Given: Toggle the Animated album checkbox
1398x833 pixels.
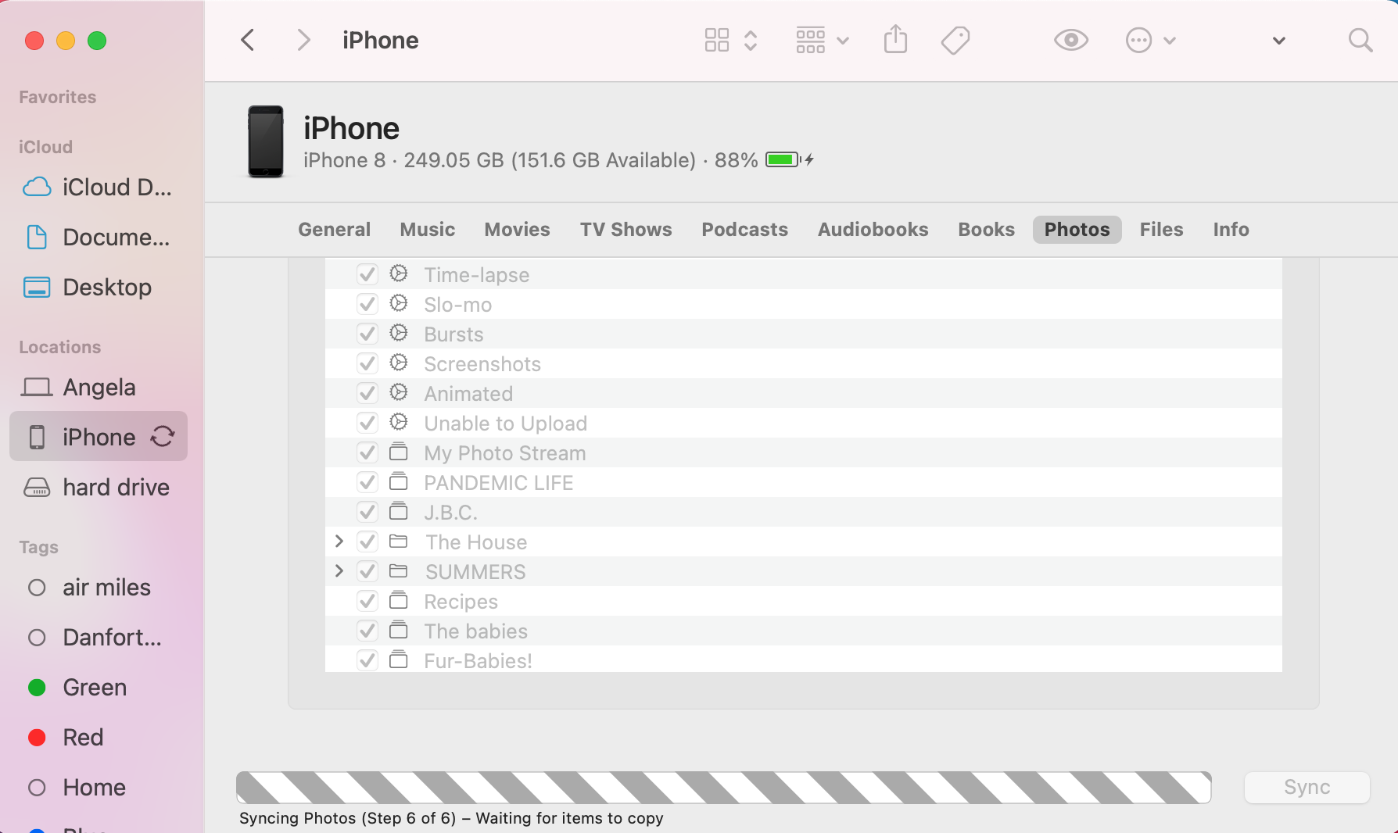Looking at the screenshot, I should (x=367, y=393).
